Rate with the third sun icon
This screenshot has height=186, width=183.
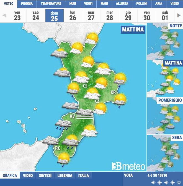166,182
